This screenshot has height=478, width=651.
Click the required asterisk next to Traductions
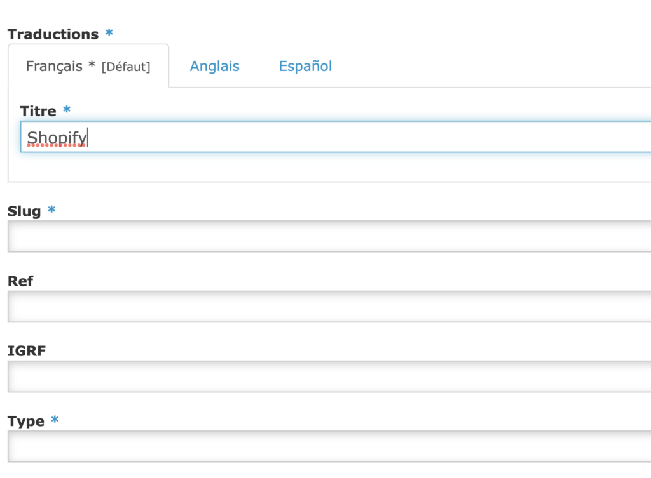tap(108, 34)
